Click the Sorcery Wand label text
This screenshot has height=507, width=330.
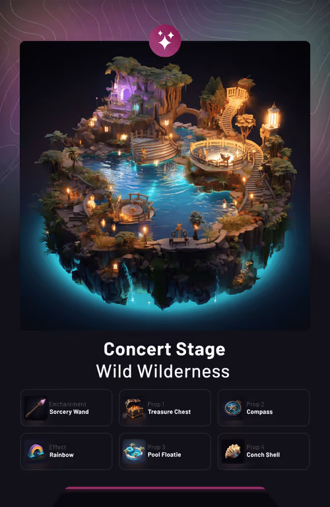[69, 412]
